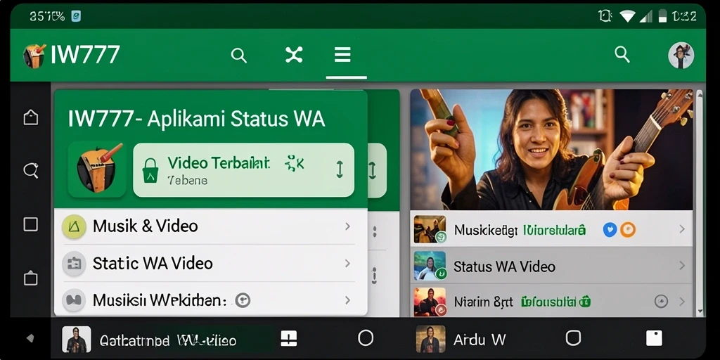
Task: Click the Niarim 8rt row thumbnail
Action: (x=430, y=302)
